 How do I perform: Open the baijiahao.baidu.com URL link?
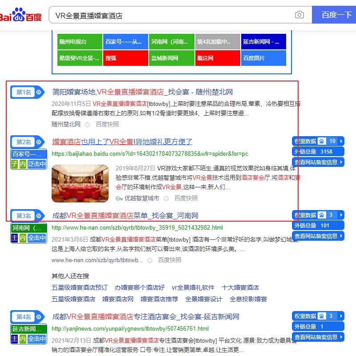click(x=150, y=154)
